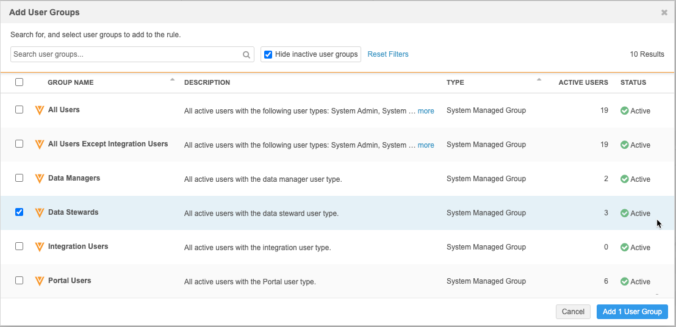676x327 pixels.
Task: Click the green Active status icon for All Users
Action: click(624, 111)
